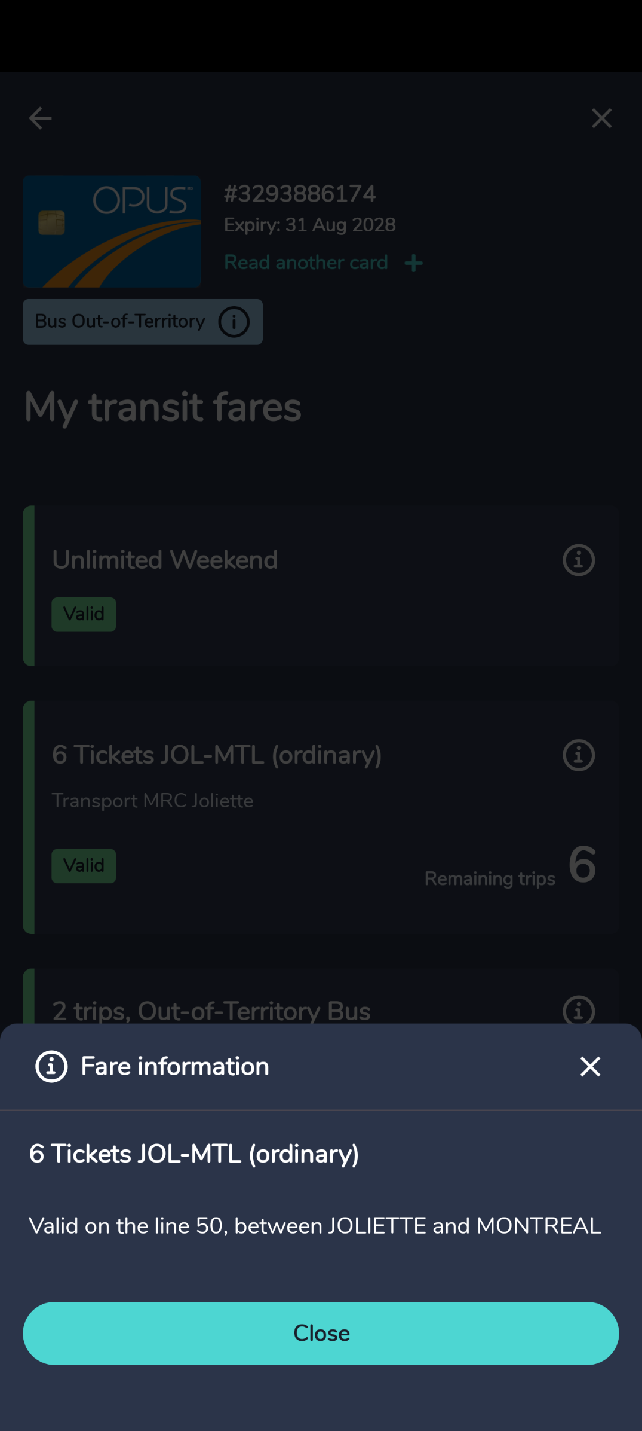Close the card screen with top X
Viewport: 642px width, 1431px height.
pyautogui.click(x=601, y=118)
